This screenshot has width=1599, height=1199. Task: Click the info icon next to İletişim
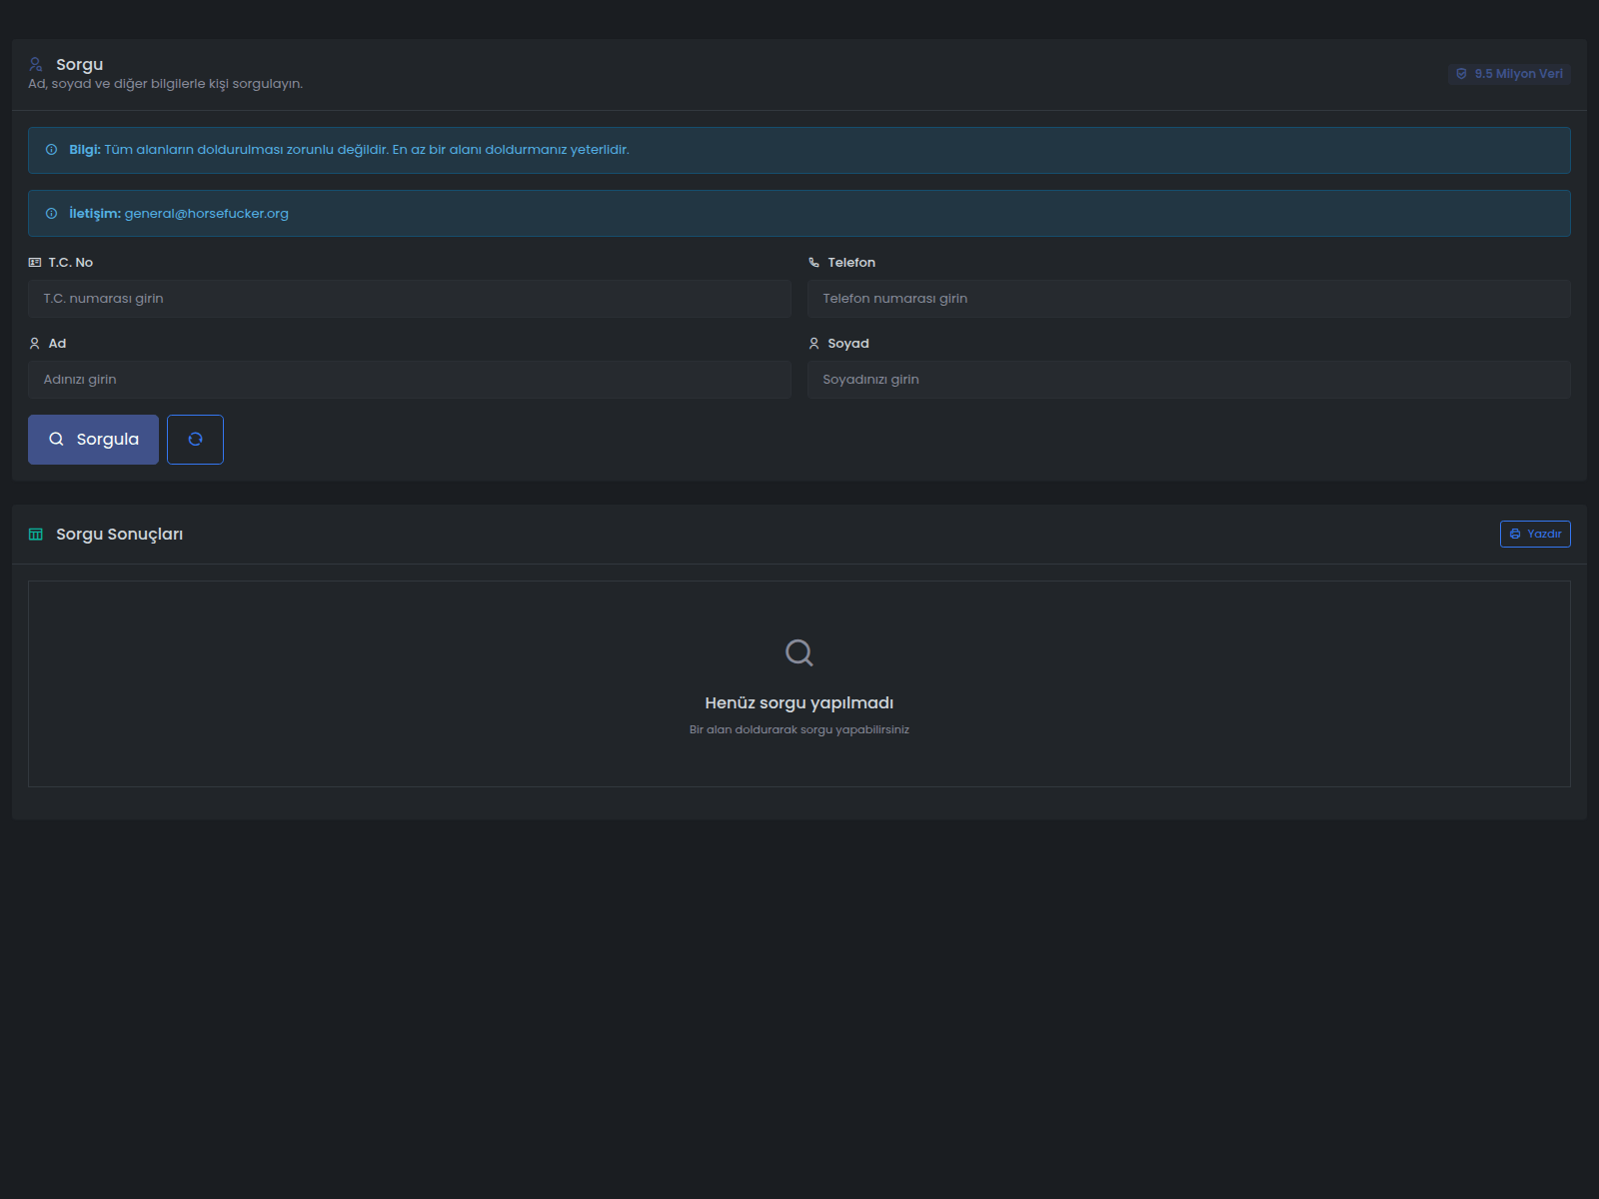coord(52,213)
